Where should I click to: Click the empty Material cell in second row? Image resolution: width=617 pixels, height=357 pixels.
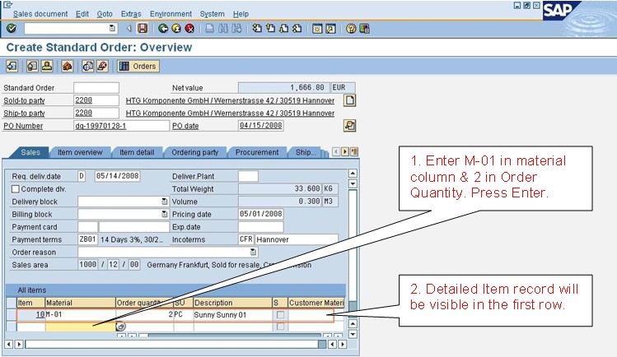80,327
